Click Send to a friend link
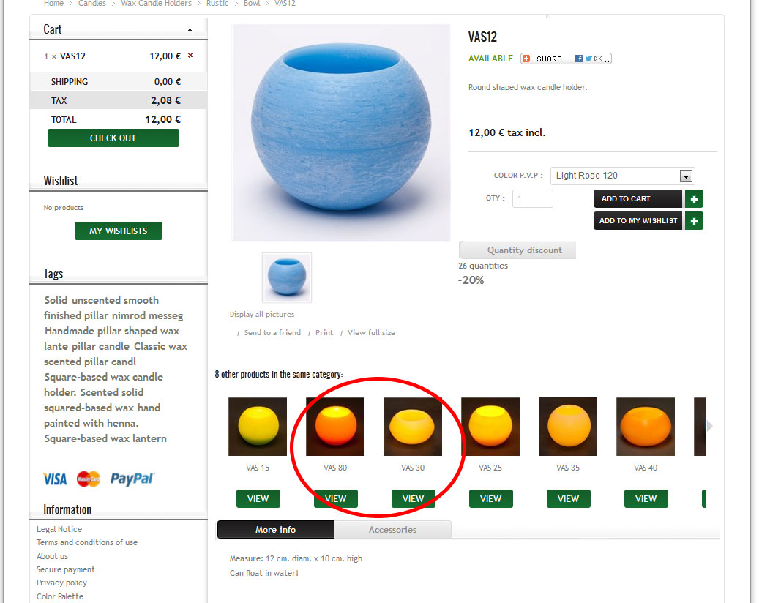The image size is (759, 603). [272, 332]
